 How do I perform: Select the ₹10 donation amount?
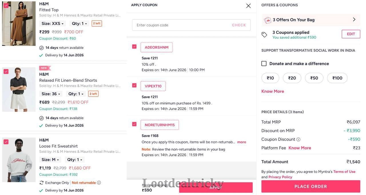[x=270, y=78]
